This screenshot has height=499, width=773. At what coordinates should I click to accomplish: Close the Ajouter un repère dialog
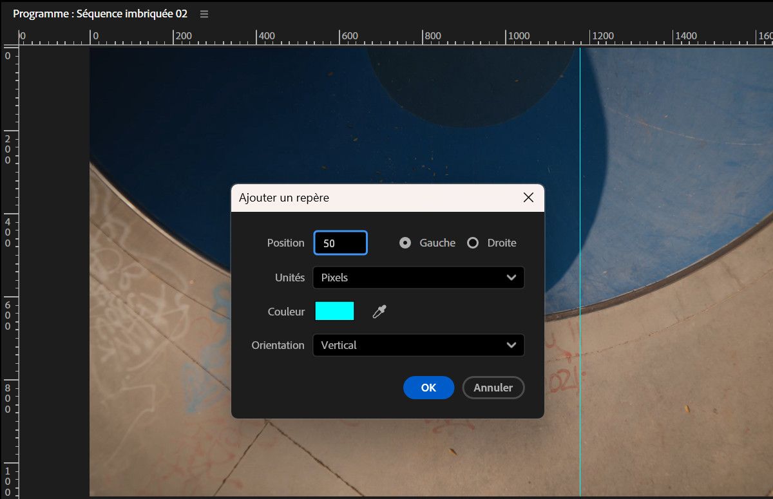tap(528, 198)
